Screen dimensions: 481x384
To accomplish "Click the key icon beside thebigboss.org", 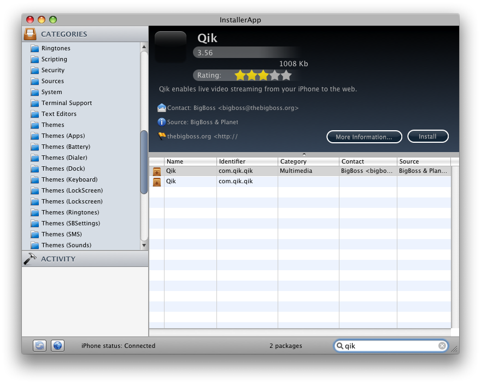I will [161, 135].
